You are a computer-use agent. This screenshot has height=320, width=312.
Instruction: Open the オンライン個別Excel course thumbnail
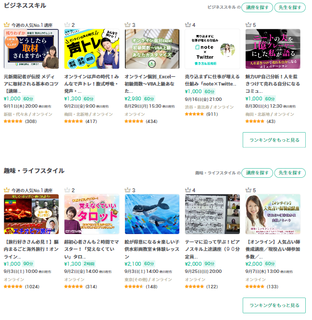point(152,49)
